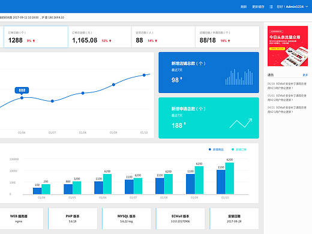Image resolution: width=312 pixels, height=234 pixels.
Task: Click the blue bar labeled 100
Action: pos(37,191)
